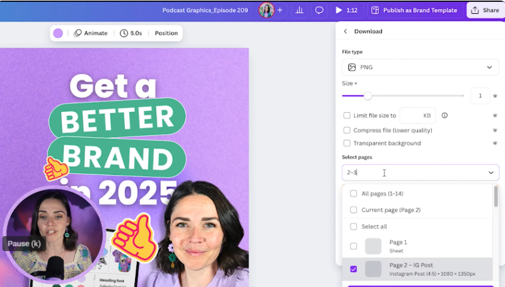This screenshot has height=287, width=505.
Task: Click the size value field showing 1
Action: 480,96
